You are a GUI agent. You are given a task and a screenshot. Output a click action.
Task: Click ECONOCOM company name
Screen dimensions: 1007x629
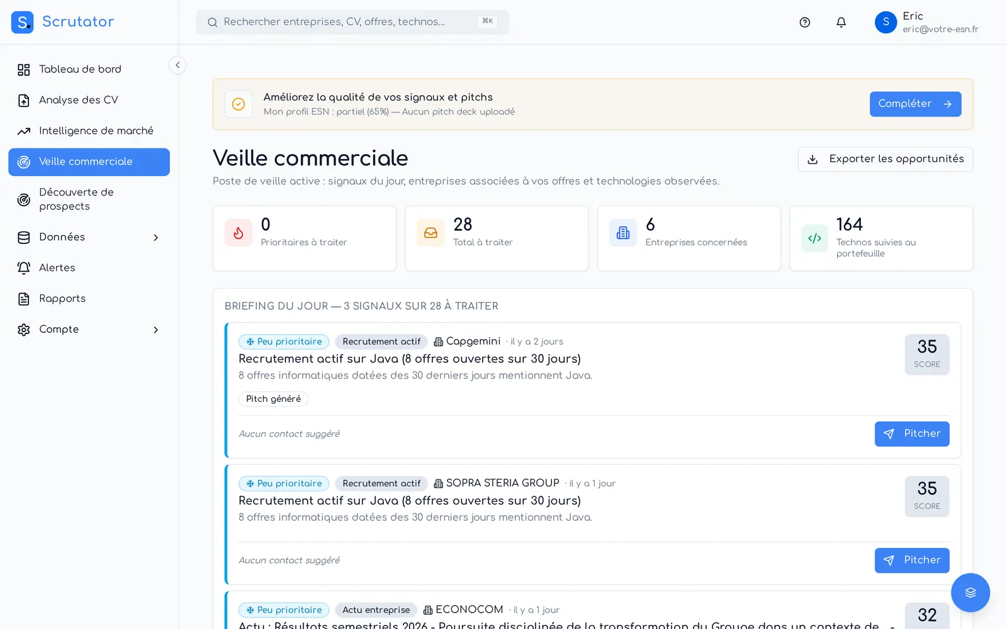pyautogui.click(x=470, y=610)
